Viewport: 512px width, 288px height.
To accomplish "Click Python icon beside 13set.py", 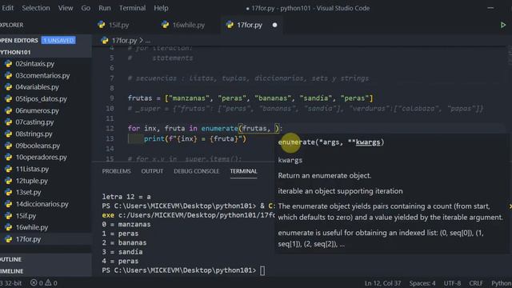I will (x=8, y=192).
